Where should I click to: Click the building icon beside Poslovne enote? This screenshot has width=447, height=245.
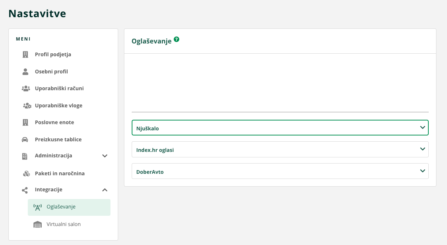click(x=25, y=122)
